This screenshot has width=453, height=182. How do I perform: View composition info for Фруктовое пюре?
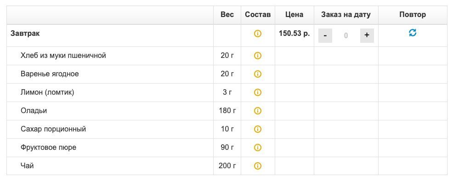(x=257, y=148)
